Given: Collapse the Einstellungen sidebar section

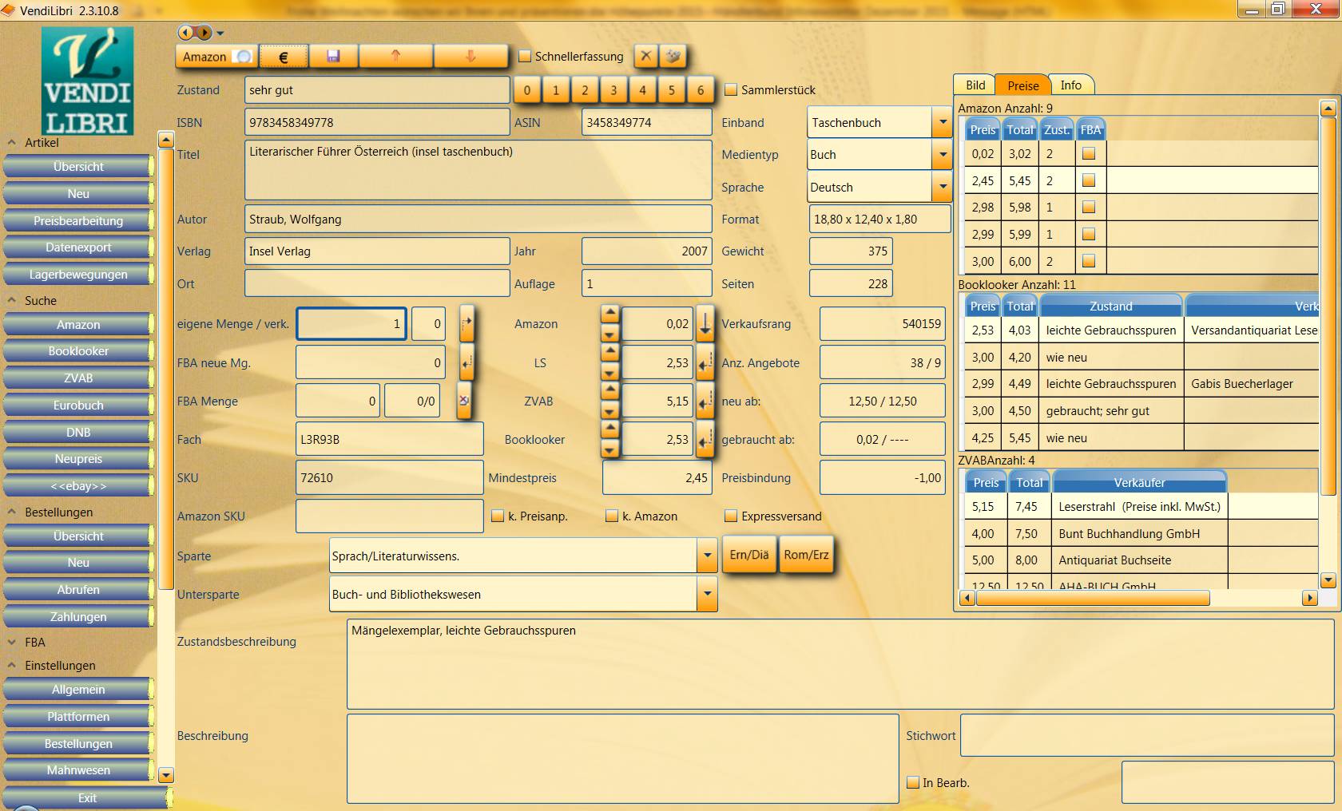Looking at the screenshot, I should [12, 666].
